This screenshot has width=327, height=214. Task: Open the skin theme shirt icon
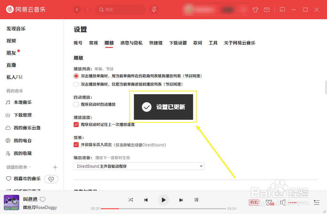click(255, 10)
